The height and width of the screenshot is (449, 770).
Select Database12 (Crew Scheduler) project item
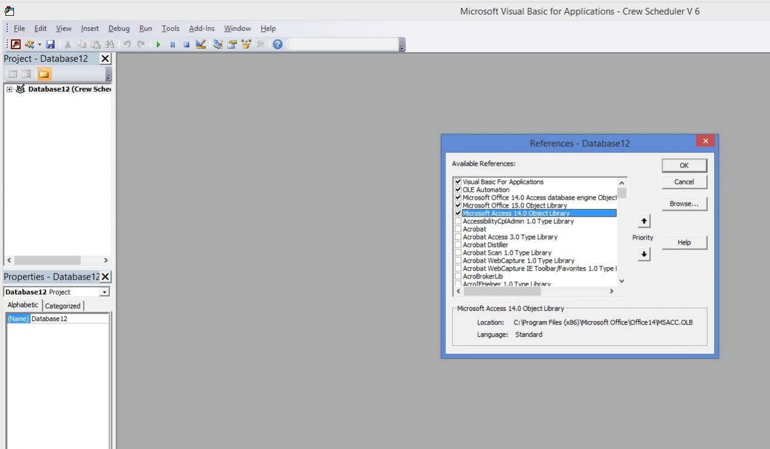tap(69, 89)
